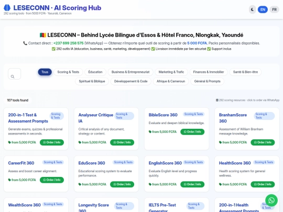Filter by Afrique & Cameroun category
Screen dimensions: 283x212
coord(171,81)
